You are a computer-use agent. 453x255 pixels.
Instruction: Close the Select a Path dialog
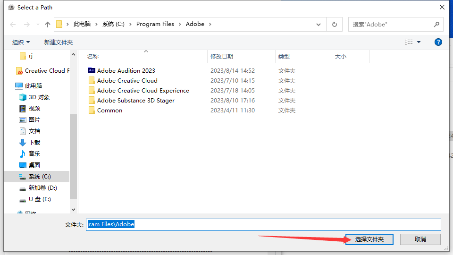coord(442,7)
